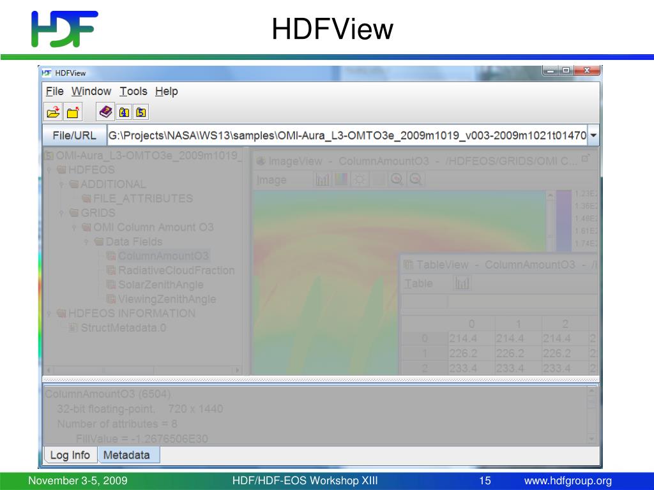
Task: Click the HDFView title bar logo icon
Action: click(x=47, y=73)
